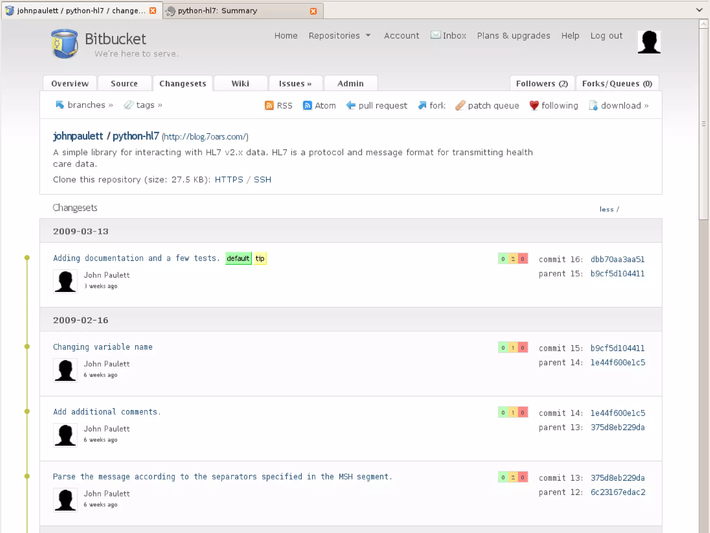This screenshot has height=533, width=710.
Task: Open 'Parse the message according to separators' changeset
Action: point(222,477)
